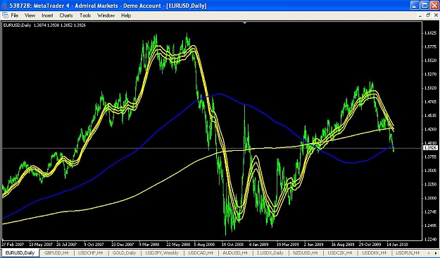Switch to the GBPUSD,H4 chart tab

(x=56, y=252)
